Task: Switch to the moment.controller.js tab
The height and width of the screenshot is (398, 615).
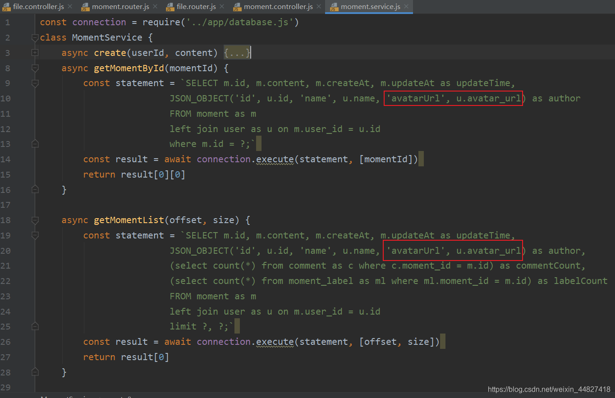Action: [278, 7]
